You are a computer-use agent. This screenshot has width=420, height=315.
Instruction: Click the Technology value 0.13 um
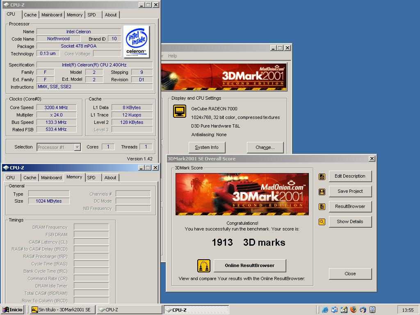(x=48, y=54)
